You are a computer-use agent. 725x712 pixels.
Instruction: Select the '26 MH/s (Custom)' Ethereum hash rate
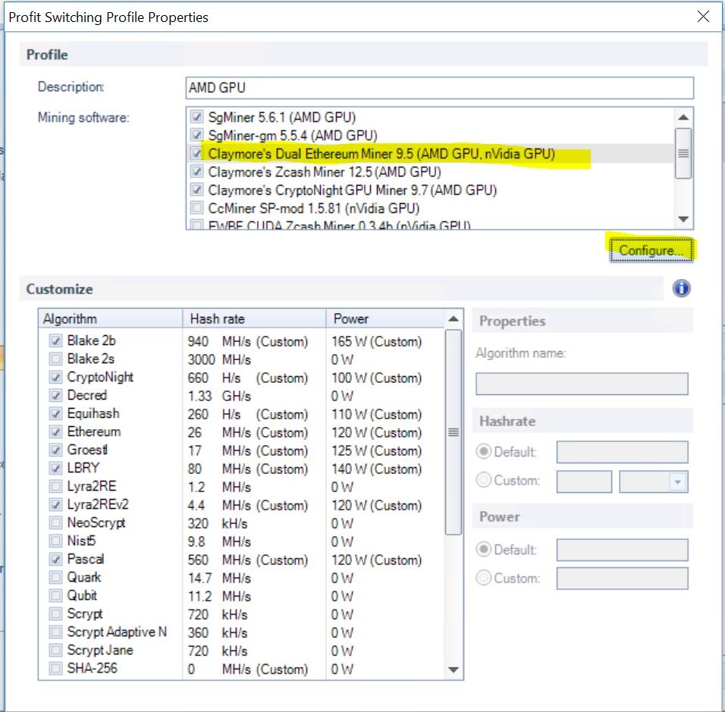coord(248,433)
